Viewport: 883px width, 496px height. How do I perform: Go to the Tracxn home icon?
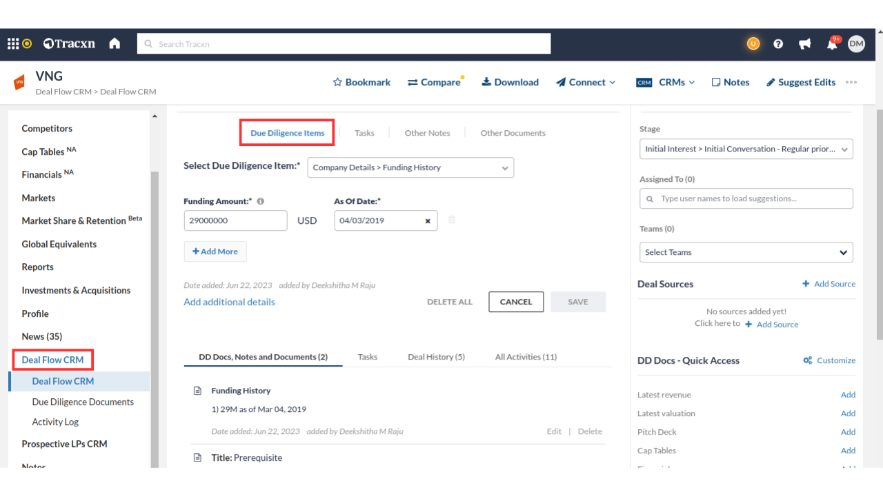click(x=115, y=43)
